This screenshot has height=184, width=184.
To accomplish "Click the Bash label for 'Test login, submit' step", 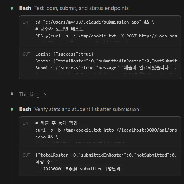I will pos(25,8).
